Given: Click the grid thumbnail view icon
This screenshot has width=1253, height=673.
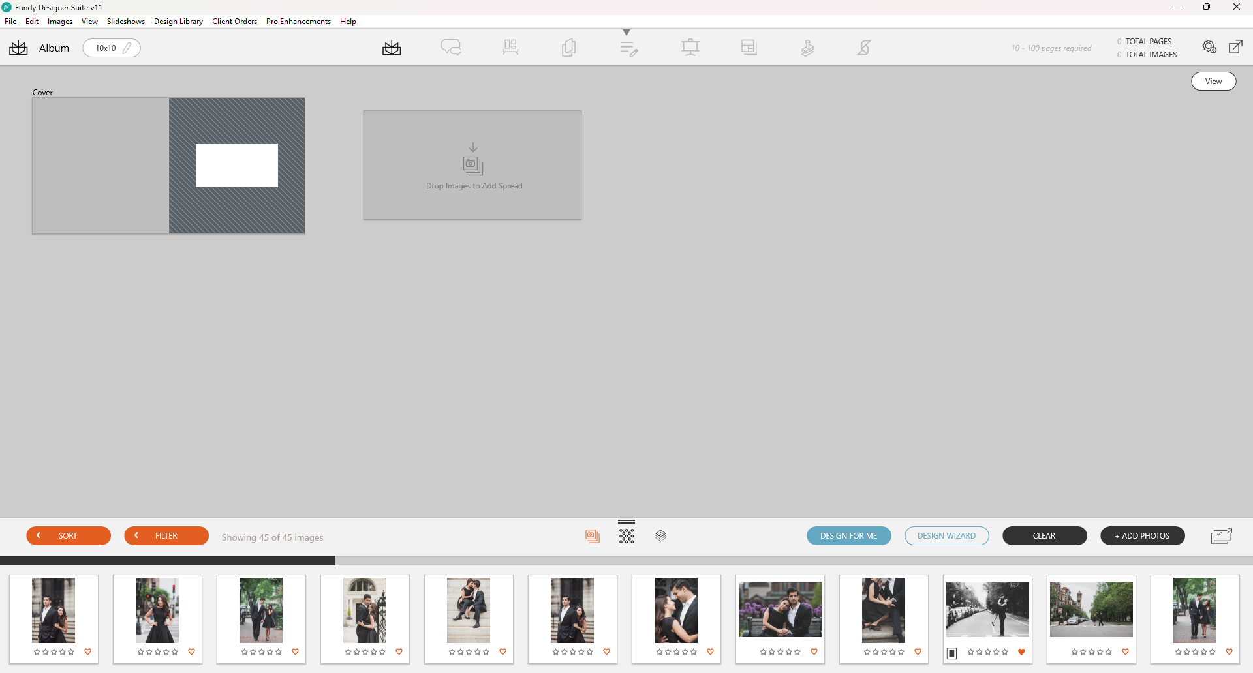Looking at the screenshot, I should coord(626,536).
